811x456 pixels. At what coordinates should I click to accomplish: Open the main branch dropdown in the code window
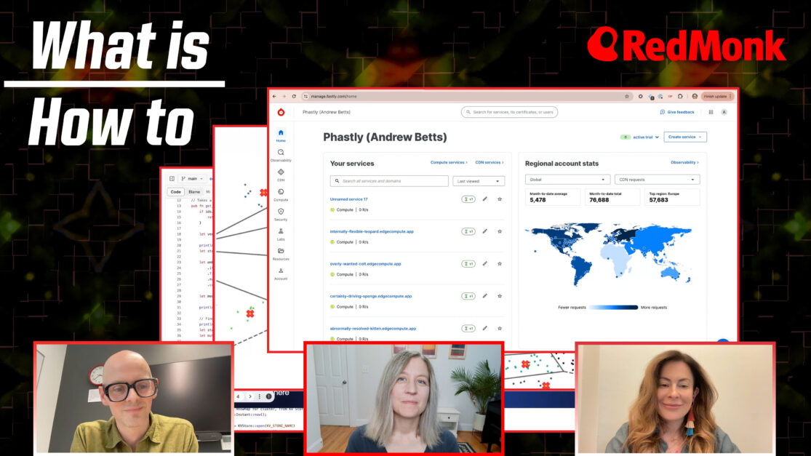tap(192, 178)
